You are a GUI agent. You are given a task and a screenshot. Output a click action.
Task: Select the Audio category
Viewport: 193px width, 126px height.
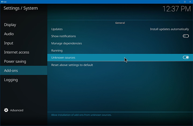coord(24,34)
